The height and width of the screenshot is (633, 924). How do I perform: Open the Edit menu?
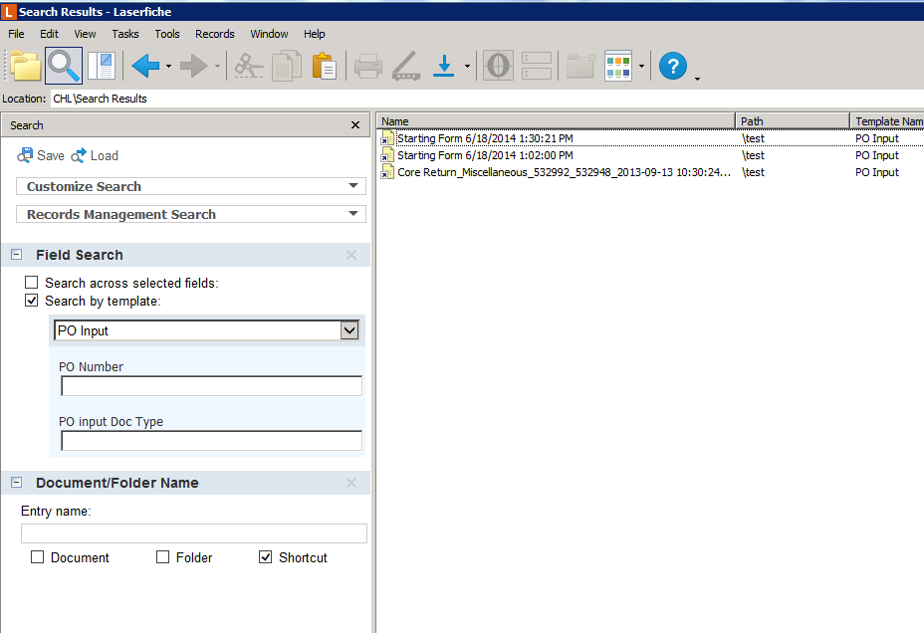point(49,34)
